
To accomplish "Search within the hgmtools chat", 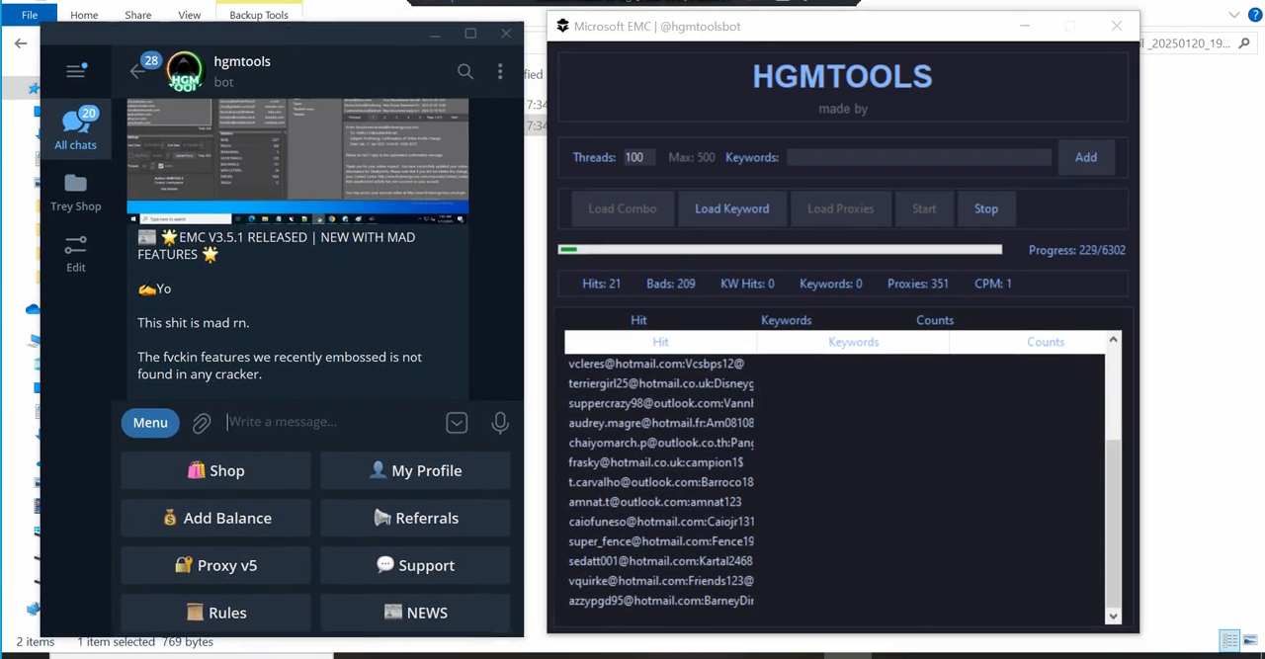I will 465,71.
